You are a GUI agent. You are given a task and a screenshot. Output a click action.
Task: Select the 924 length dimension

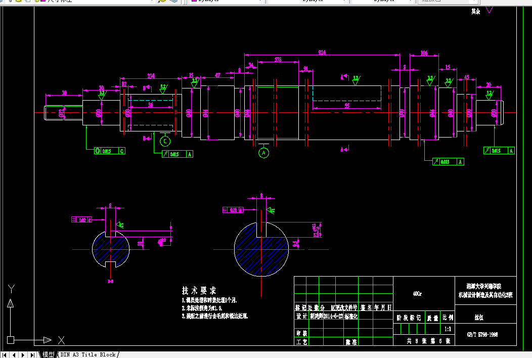(x=322, y=53)
